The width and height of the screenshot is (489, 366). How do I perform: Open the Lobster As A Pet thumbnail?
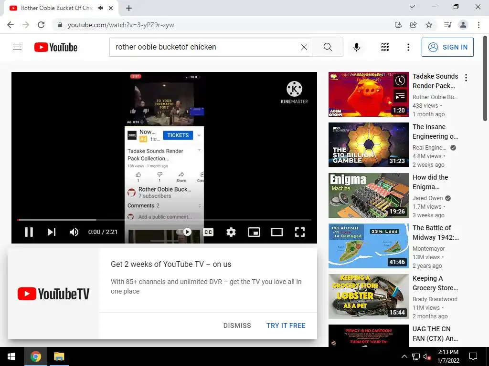[369, 296]
